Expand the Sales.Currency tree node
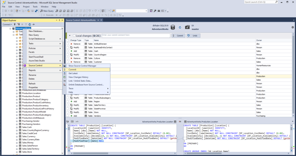The height and width of the screenshot is (156, 296). [x=17, y=137]
